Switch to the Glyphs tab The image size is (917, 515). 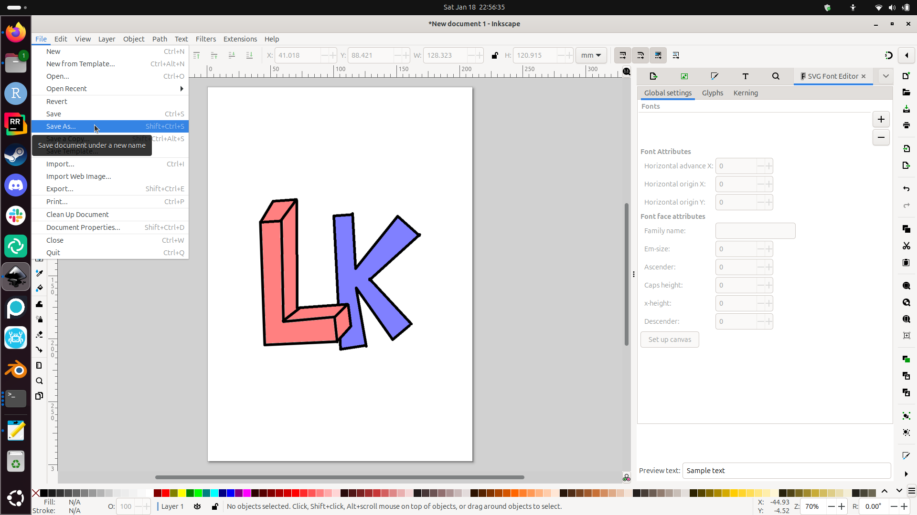click(x=712, y=93)
